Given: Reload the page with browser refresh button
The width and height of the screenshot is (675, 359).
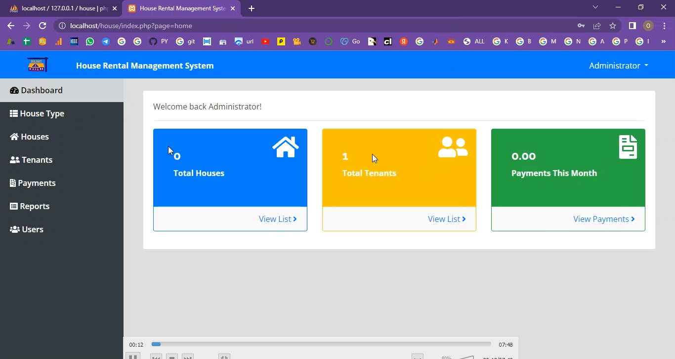Looking at the screenshot, I should click(42, 26).
